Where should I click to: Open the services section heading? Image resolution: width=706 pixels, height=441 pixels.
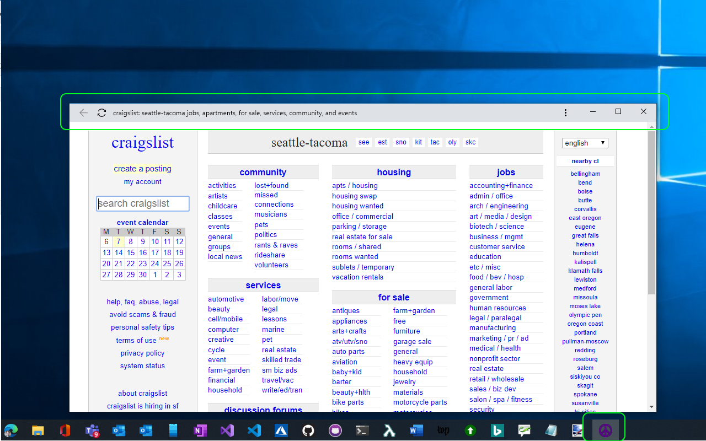point(263,285)
